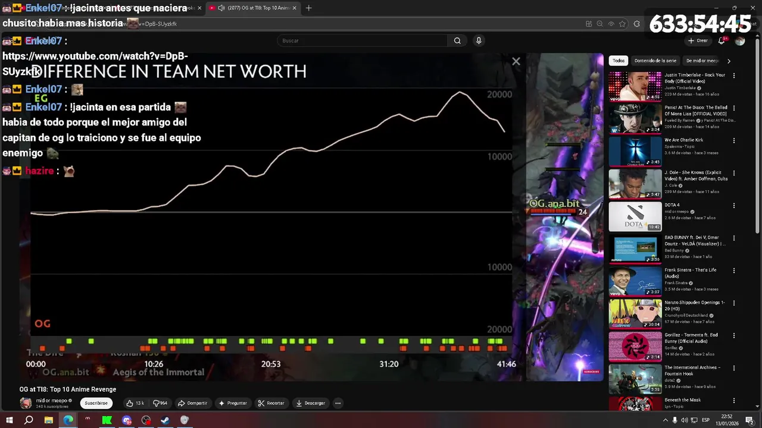
Task: Open options menu for Justin Timberlake video
Action: tap(734, 75)
